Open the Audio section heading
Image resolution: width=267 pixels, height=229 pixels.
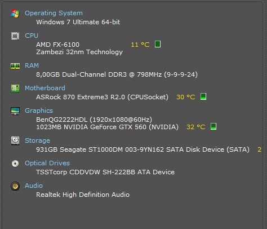click(34, 186)
